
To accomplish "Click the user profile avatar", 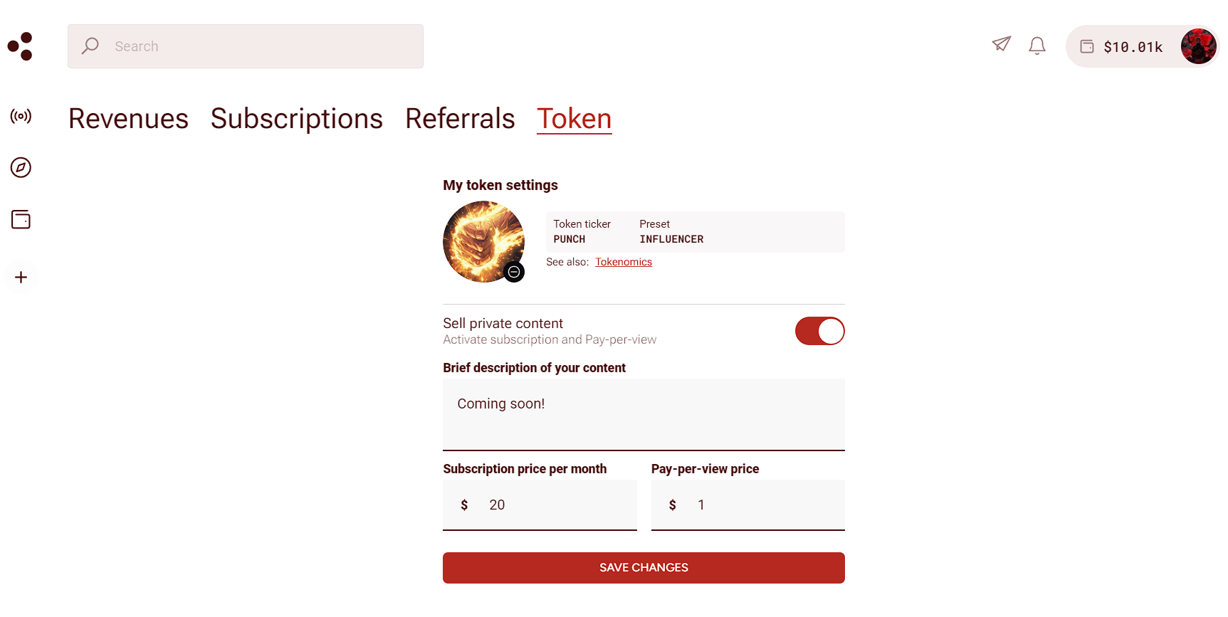I will click(1198, 46).
